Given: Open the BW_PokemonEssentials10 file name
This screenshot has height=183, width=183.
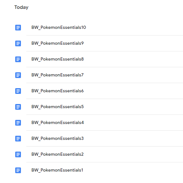Looking at the screenshot, I should coord(59,28).
